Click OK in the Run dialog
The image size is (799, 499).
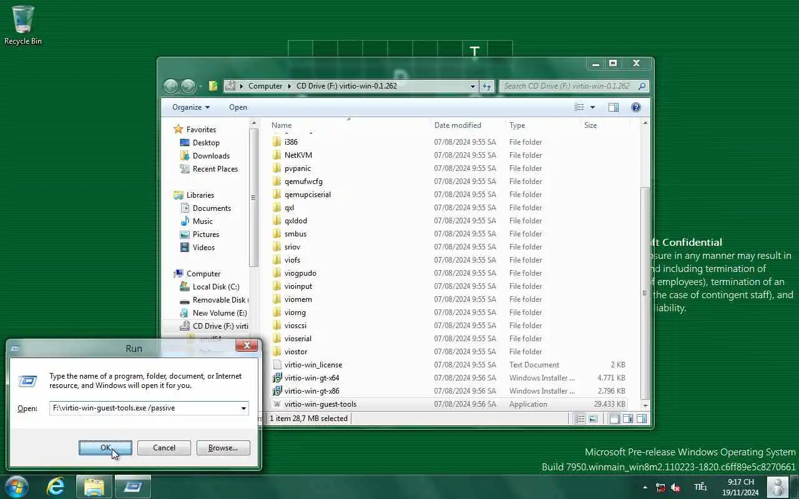point(105,448)
